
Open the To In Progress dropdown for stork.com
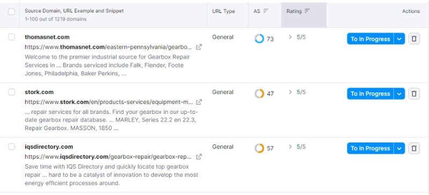pyautogui.click(x=399, y=94)
